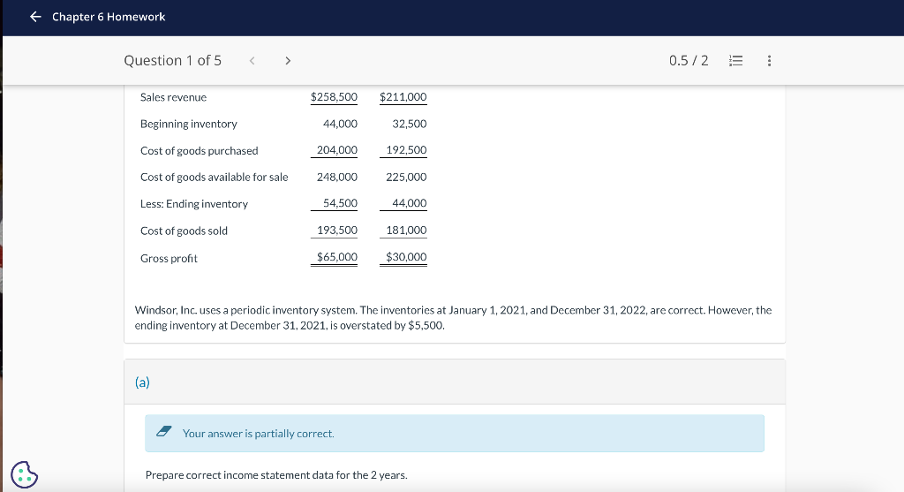Click the Windsor, Inc. periodic inventory paragraph
This screenshot has height=492, width=904.
[453, 318]
